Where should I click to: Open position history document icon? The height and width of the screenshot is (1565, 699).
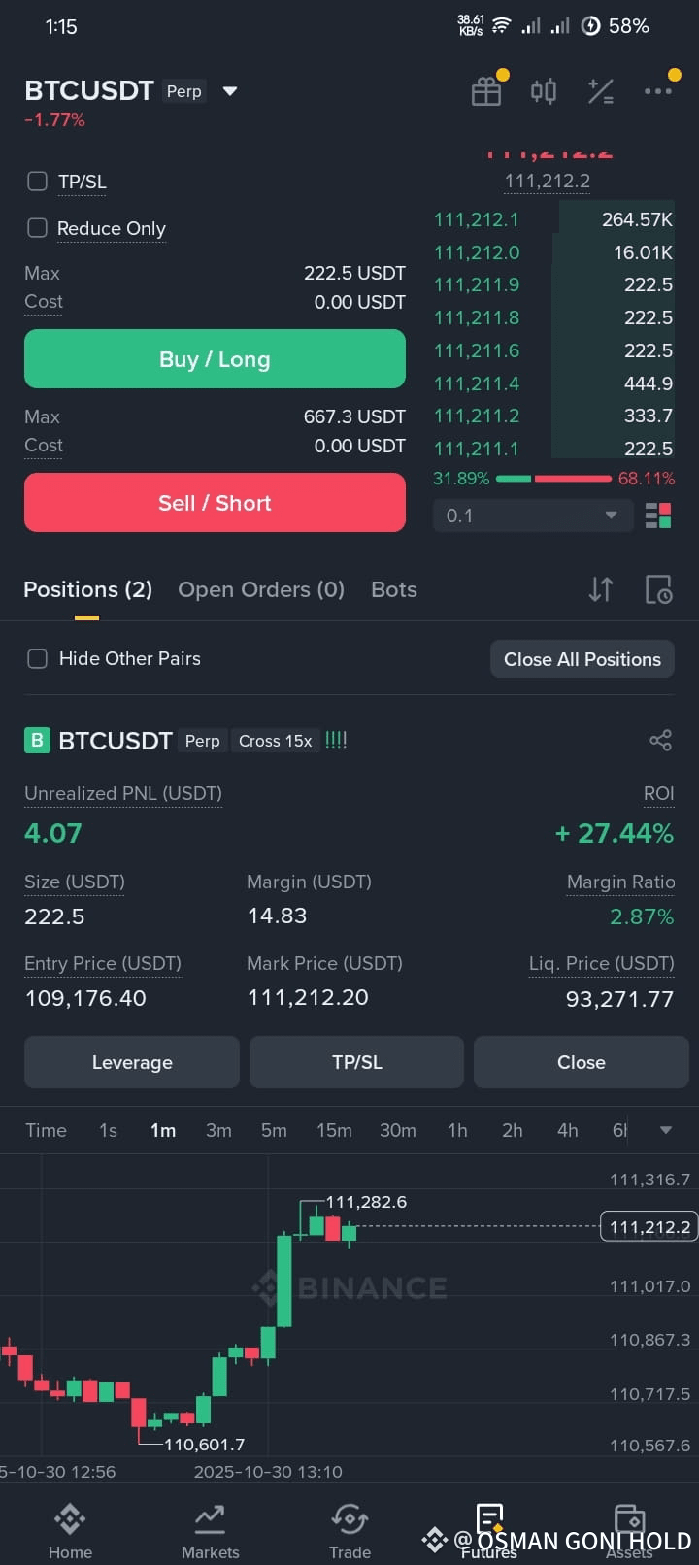[658, 589]
